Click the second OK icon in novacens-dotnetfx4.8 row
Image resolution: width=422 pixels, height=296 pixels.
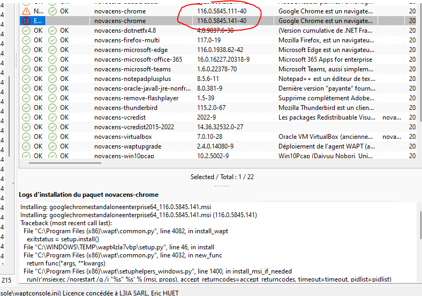(52, 31)
